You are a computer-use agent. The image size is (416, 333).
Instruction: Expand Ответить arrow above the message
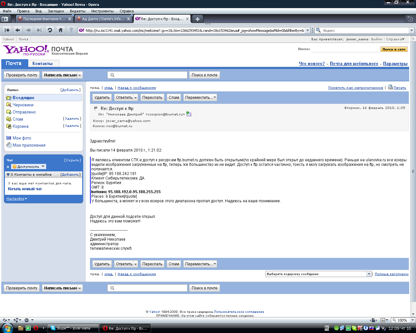click(x=136, y=98)
